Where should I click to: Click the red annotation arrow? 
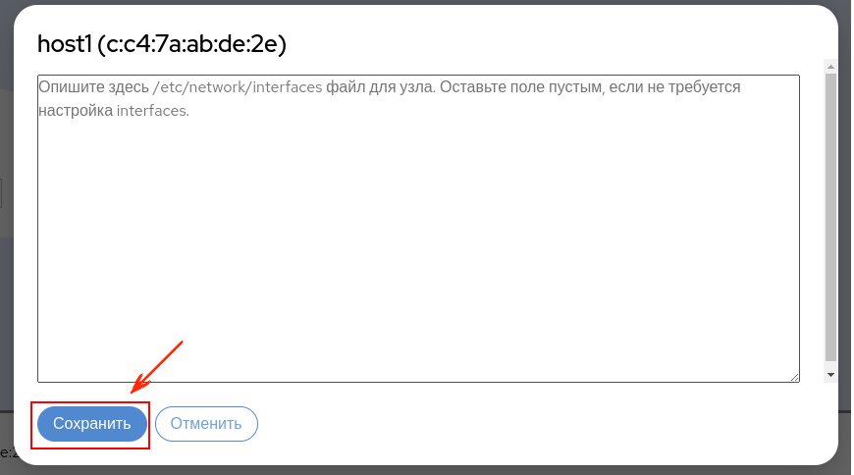157,367
